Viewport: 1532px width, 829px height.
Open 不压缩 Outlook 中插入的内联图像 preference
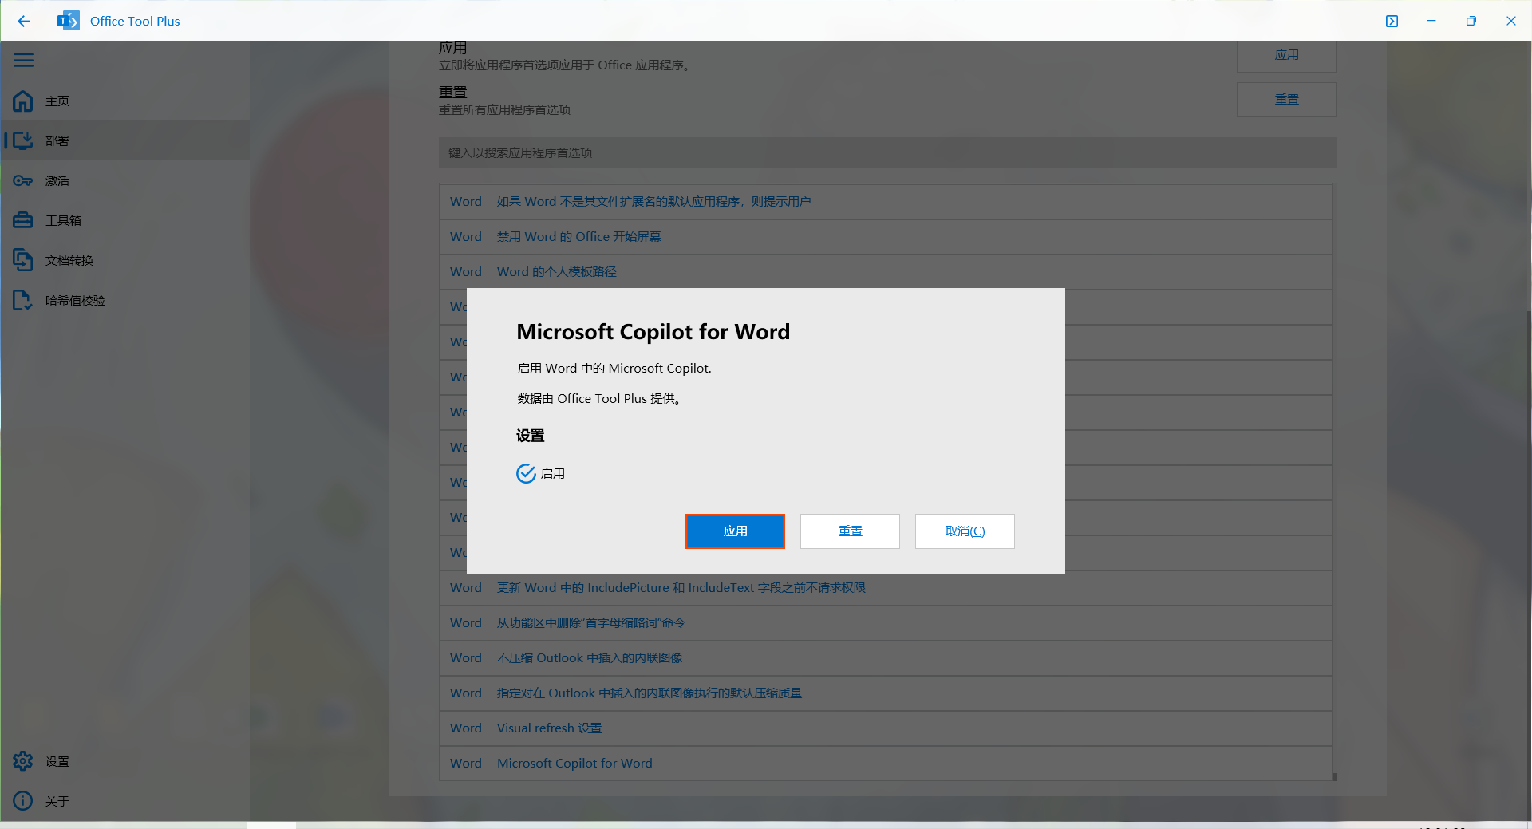(886, 658)
